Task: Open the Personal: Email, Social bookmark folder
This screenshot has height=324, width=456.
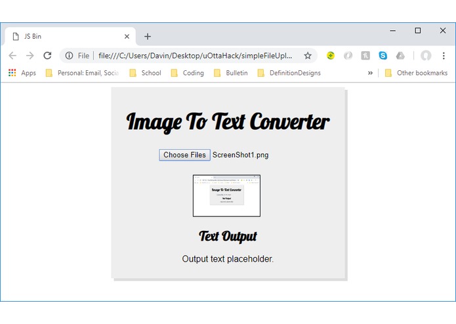Action: click(x=82, y=73)
